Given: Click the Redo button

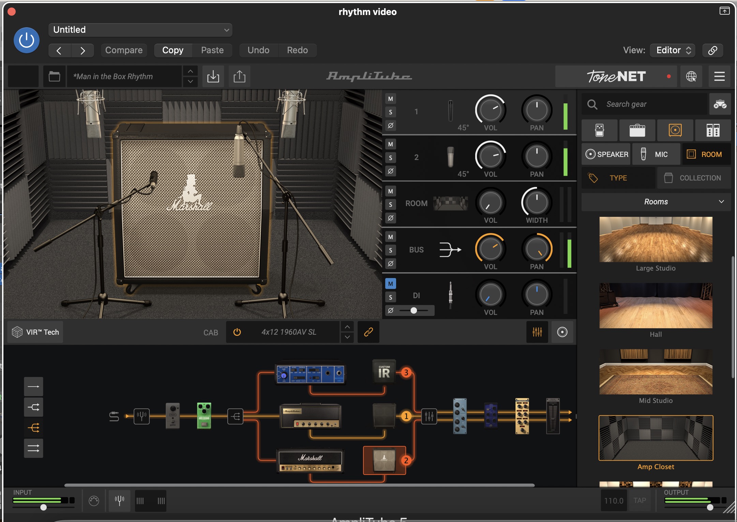Looking at the screenshot, I should click(x=297, y=50).
